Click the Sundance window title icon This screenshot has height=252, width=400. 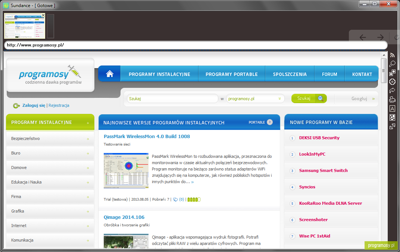6,5
